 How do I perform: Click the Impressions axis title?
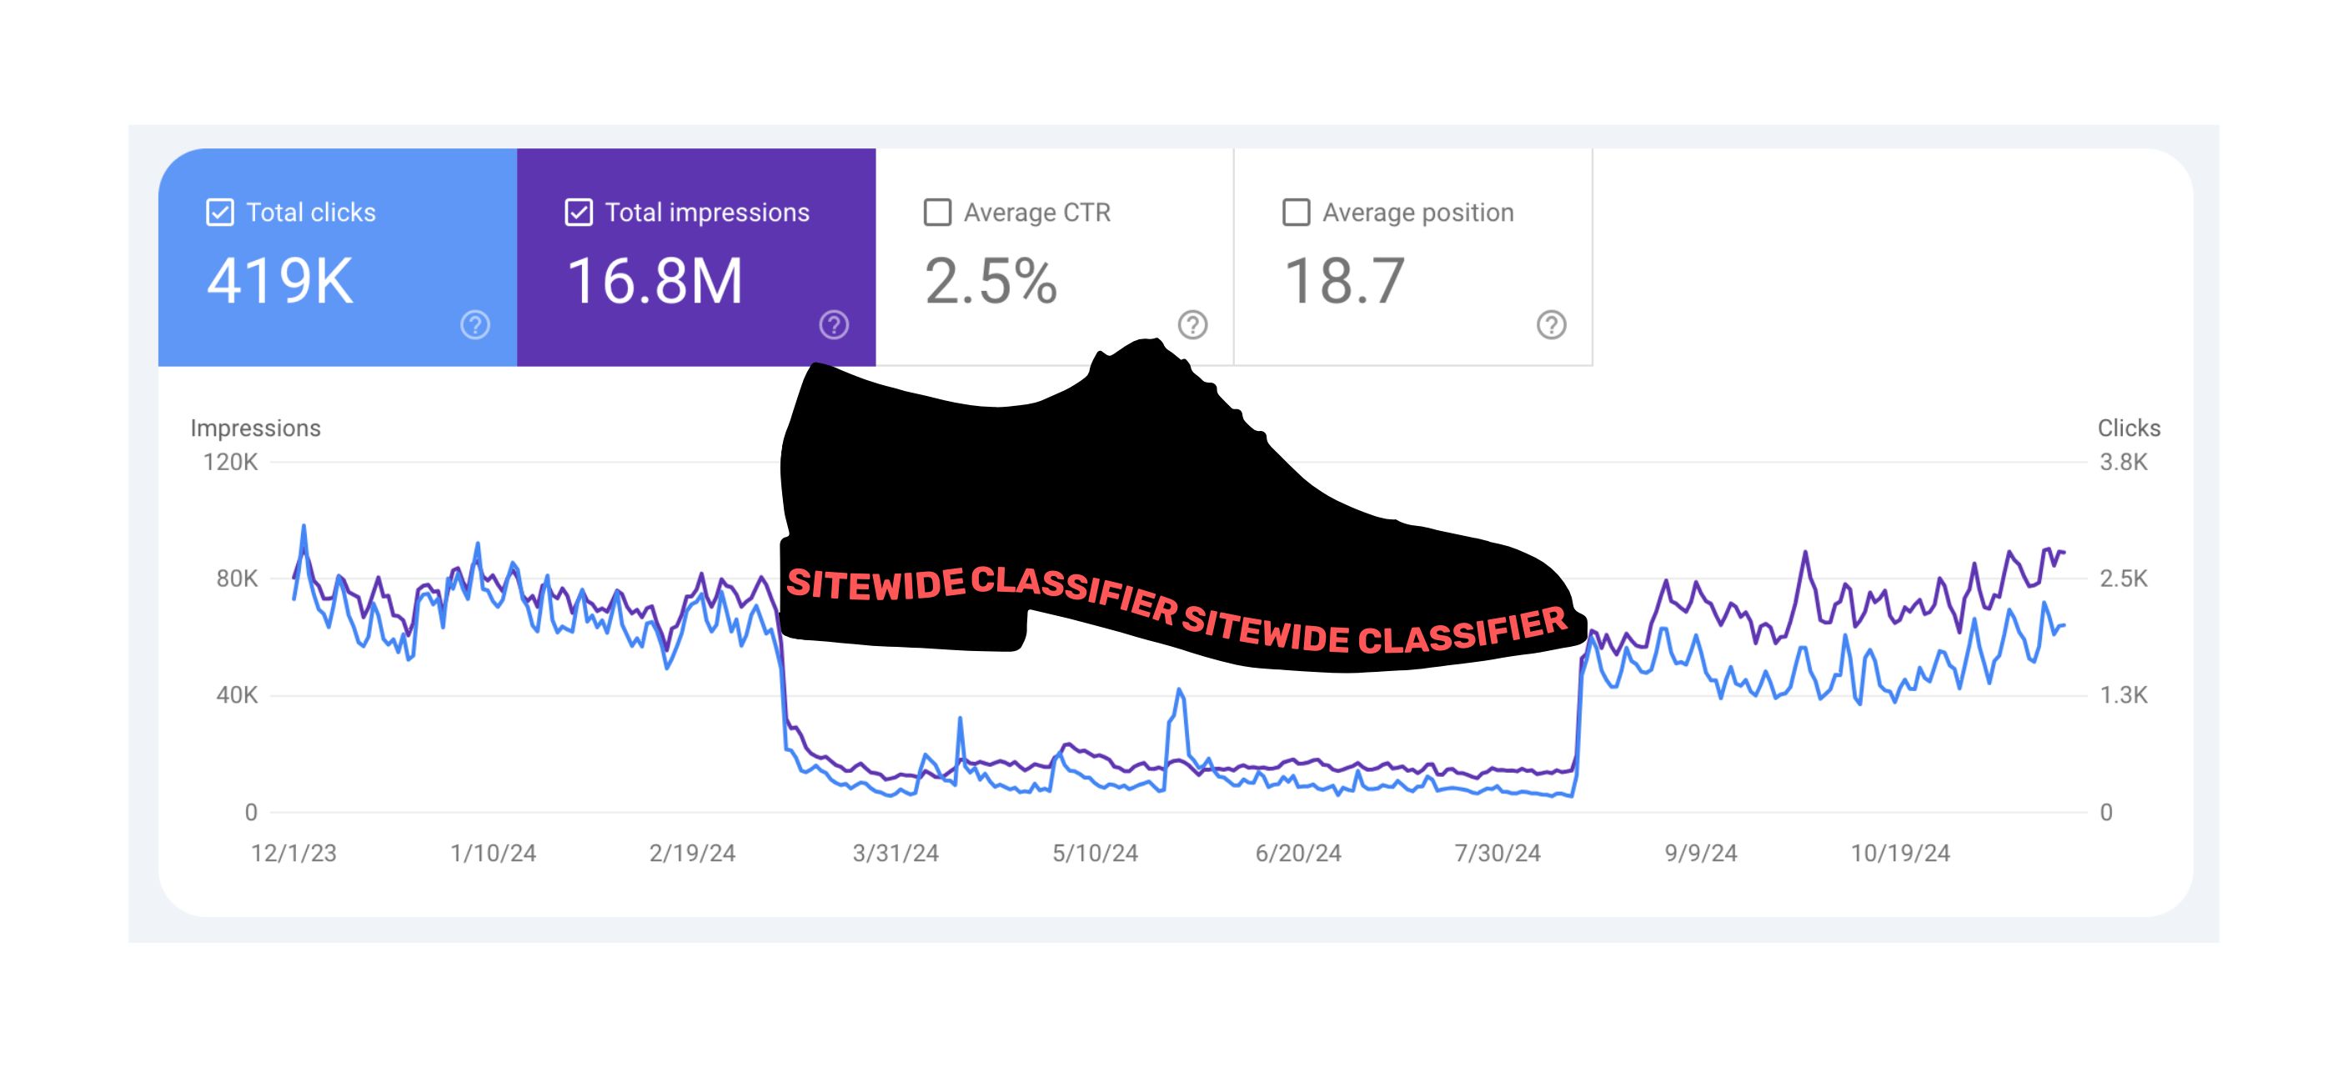pyautogui.click(x=255, y=428)
